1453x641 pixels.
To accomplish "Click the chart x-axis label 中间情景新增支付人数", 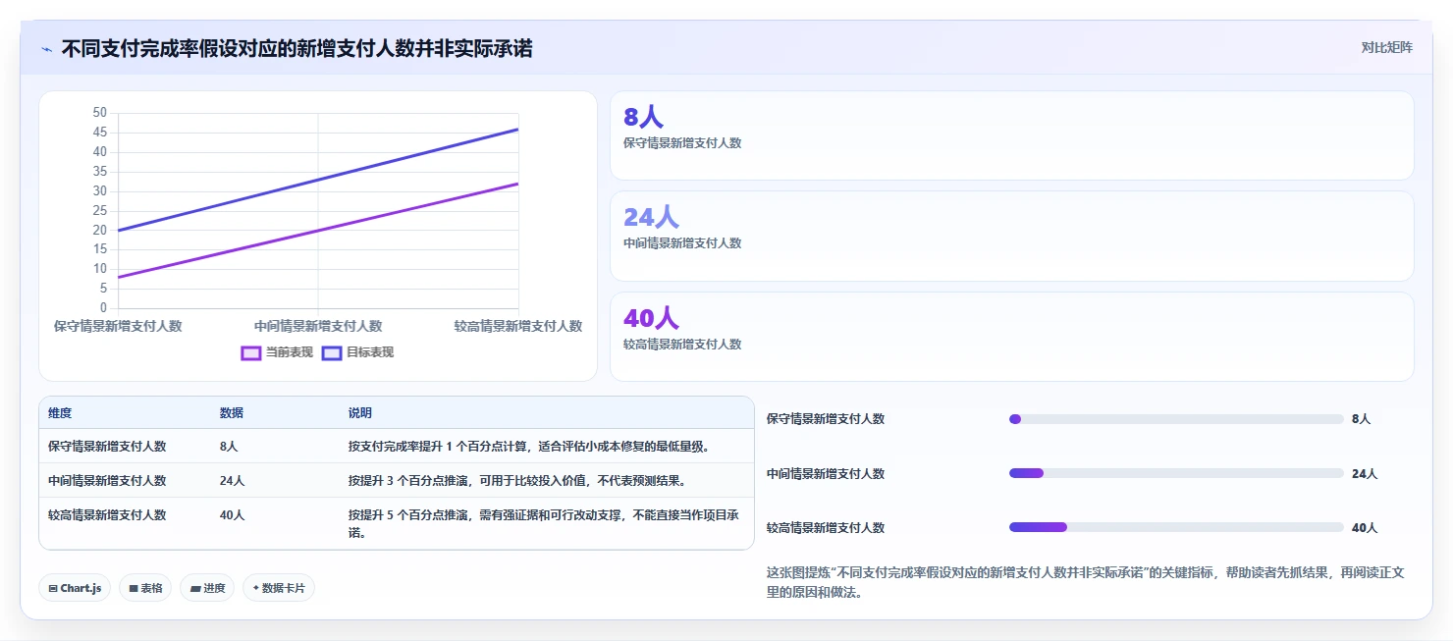I will click(x=318, y=326).
